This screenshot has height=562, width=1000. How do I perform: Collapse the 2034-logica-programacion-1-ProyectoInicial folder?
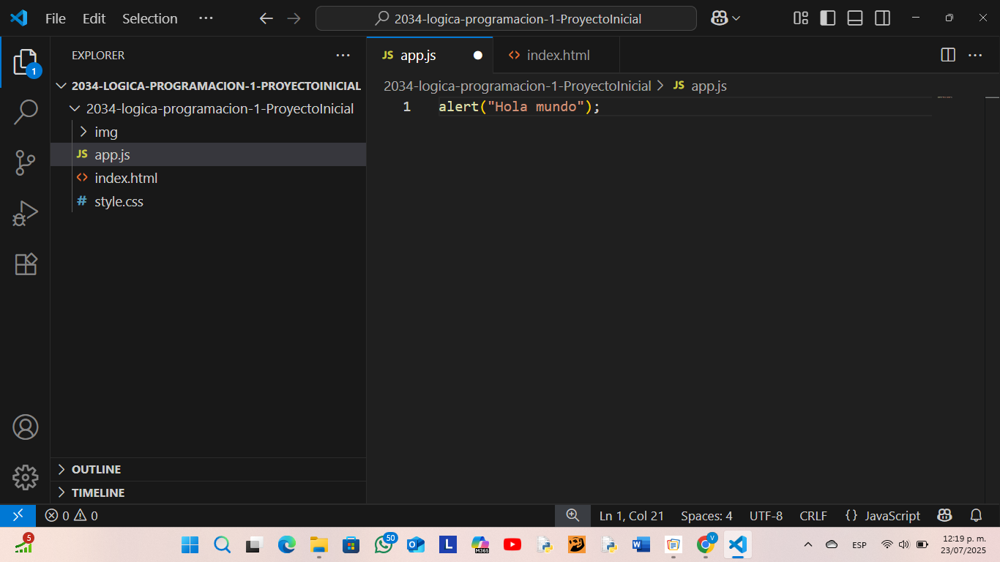[209, 108]
